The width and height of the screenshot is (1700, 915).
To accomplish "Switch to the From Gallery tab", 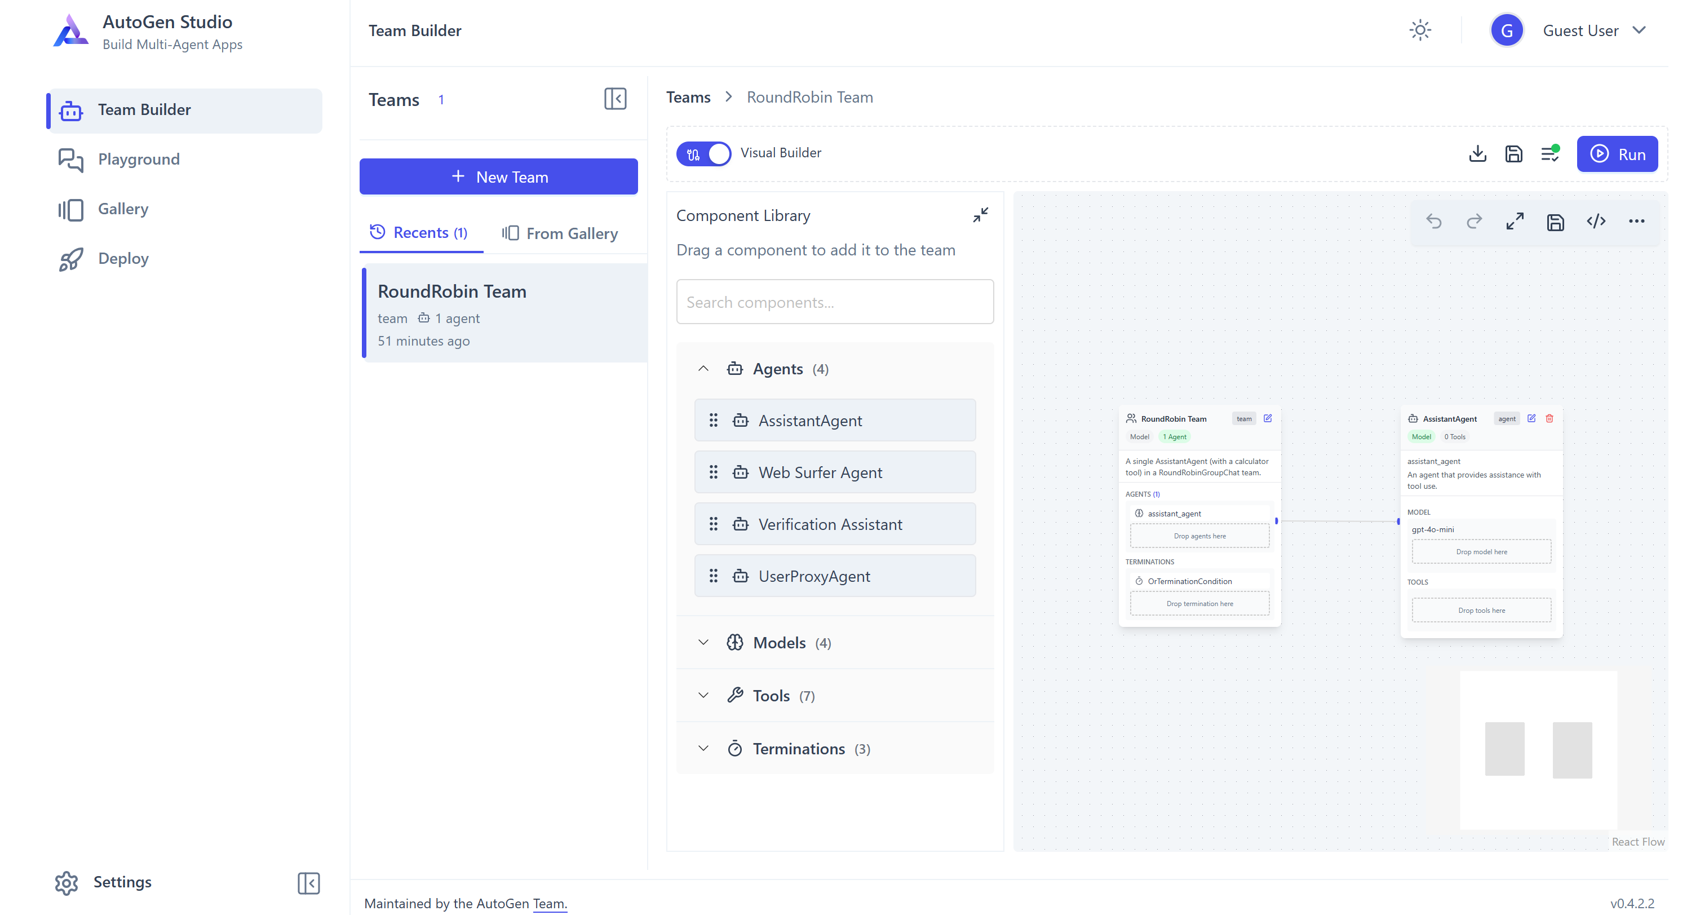I will pyautogui.click(x=560, y=233).
